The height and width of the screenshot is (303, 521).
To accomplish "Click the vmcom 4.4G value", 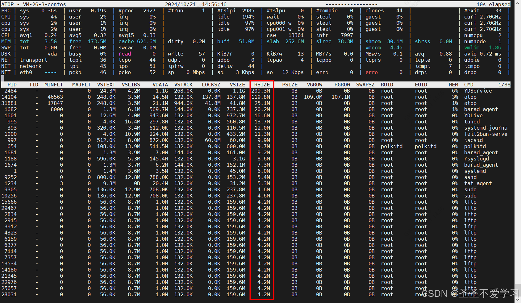I will tap(384, 48).
